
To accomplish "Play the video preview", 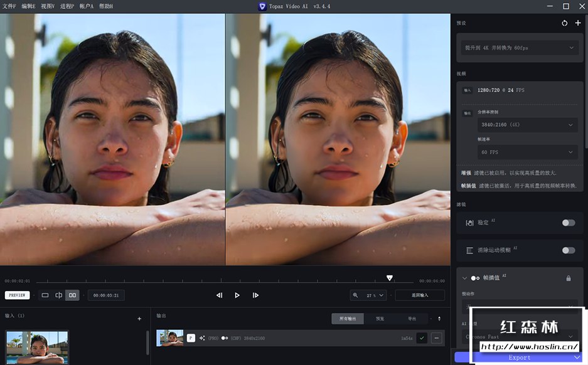I will (237, 295).
